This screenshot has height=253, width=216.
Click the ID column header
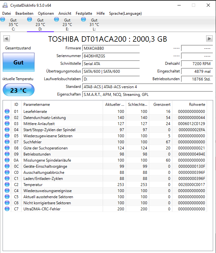tap(16, 105)
